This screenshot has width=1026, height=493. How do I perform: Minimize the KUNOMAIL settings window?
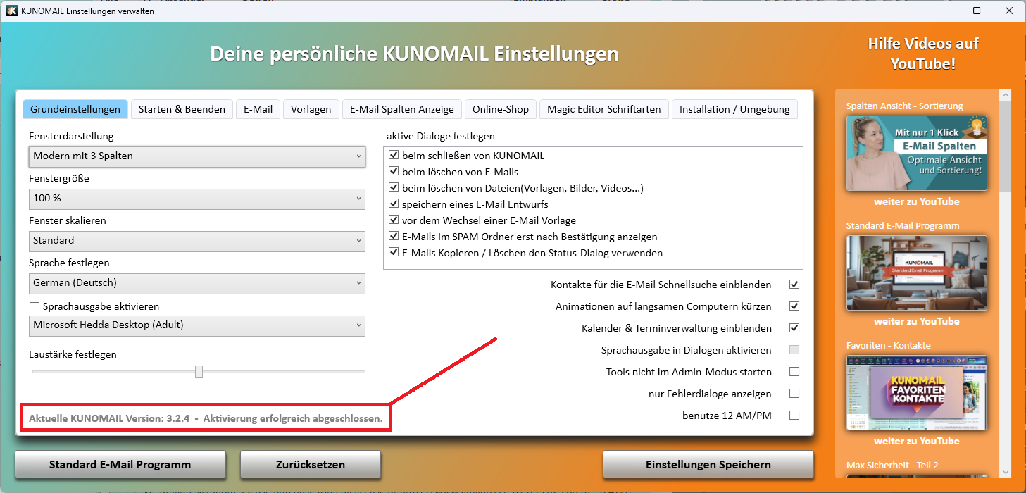coord(944,11)
